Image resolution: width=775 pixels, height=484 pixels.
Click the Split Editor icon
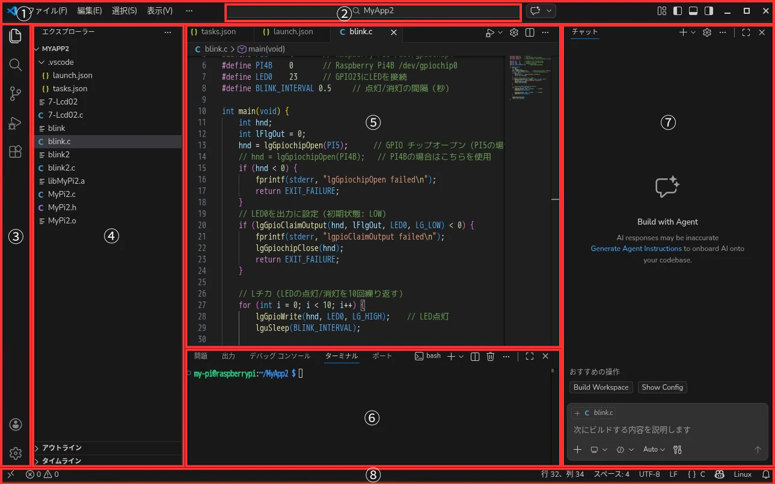(529, 32)
